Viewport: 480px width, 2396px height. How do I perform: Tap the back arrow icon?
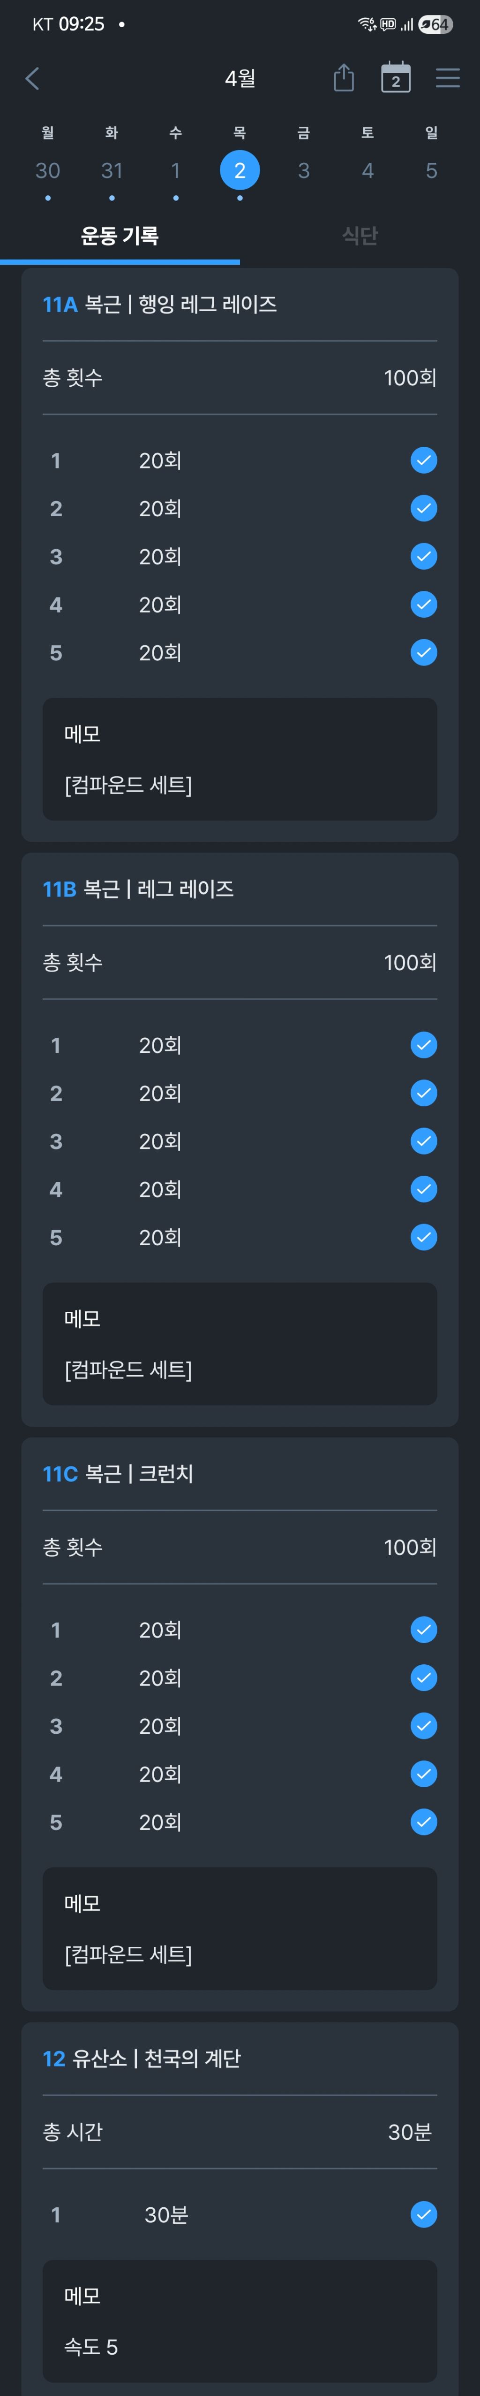[32, 79]
